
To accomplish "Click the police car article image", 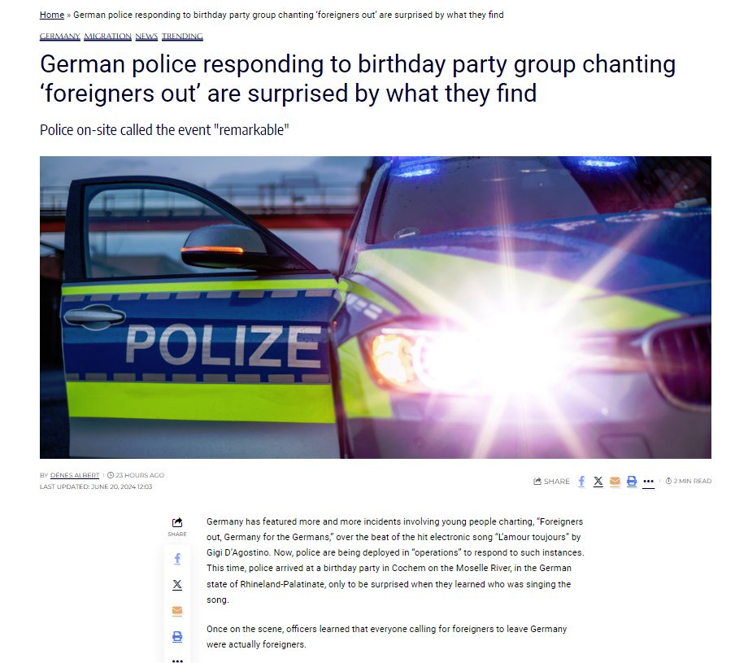I will tap(376, 308).
